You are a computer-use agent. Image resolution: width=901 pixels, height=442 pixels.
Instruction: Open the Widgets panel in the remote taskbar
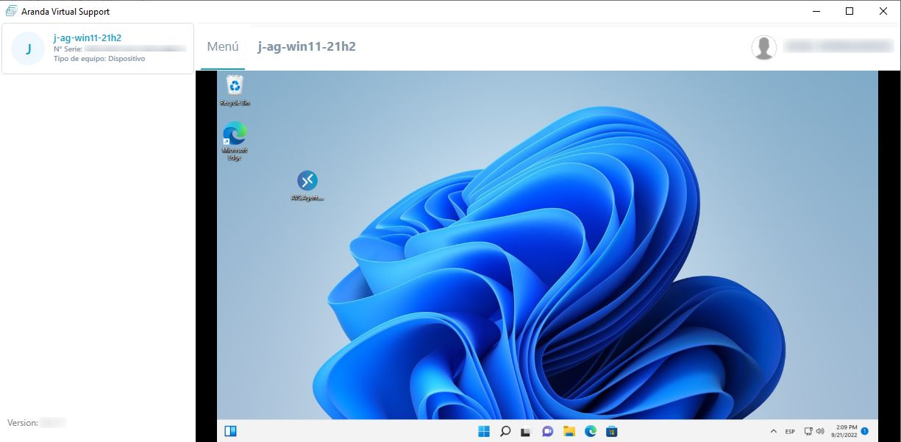point(230,432)
